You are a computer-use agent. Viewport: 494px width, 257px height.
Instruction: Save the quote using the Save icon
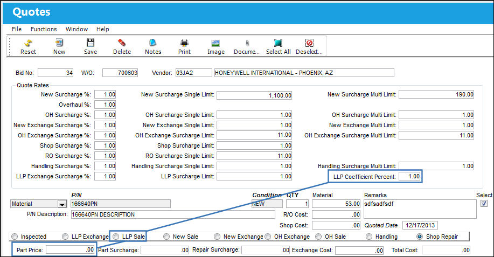tap(91, 43)
